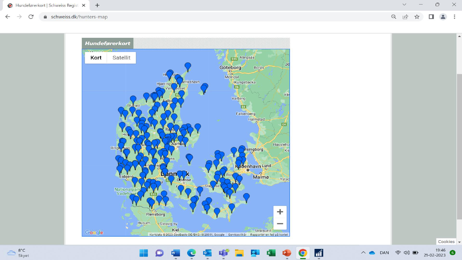
Task: Open Microsoft Teams from taskbar
Action: click(223, 253)
